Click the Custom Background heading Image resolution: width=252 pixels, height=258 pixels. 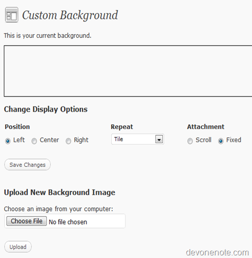[70, 15]
